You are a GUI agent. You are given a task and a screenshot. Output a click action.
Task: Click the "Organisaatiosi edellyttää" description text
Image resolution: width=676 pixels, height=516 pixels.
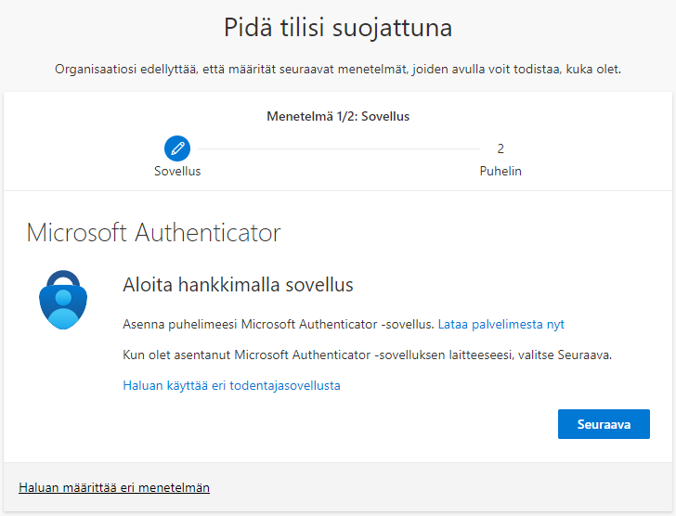(x=338, y=69)
